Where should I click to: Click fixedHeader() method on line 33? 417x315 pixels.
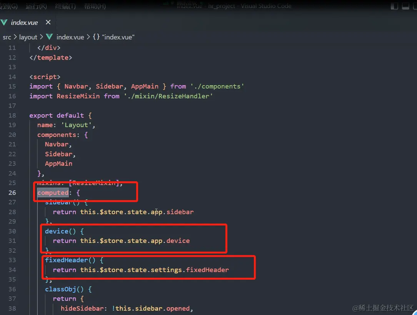[70, 260]
